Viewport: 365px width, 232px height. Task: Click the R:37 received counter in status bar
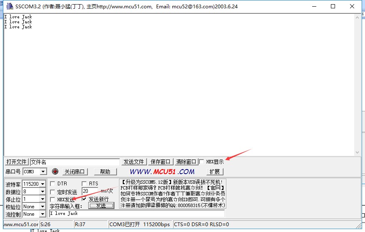click(91, 225)
